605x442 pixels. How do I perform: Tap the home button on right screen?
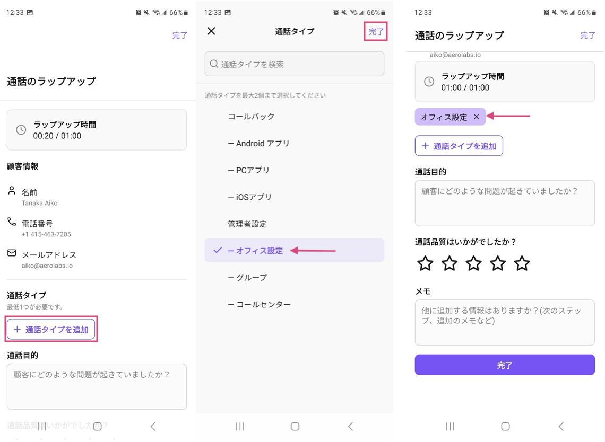(x=505, y=426)
